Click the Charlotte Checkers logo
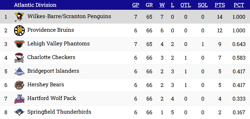This screenshot has width=250, height=119. (x=19, y=58)
